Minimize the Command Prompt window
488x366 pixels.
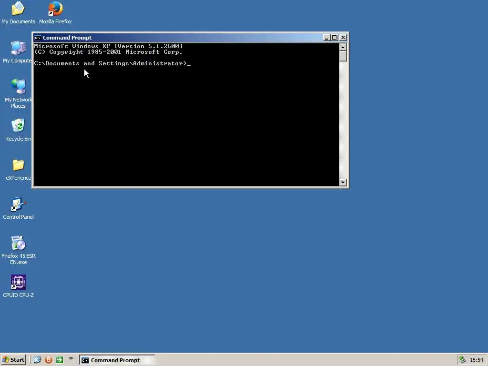[x=326, y=38]
